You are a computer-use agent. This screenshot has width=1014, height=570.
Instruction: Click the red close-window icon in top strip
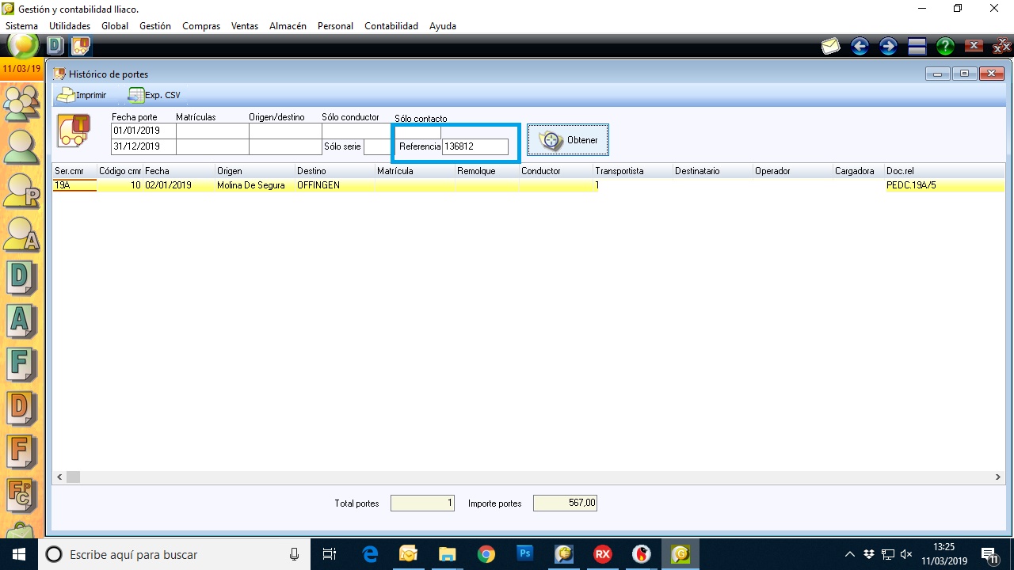pyautogui.click(x=974, y=47)
